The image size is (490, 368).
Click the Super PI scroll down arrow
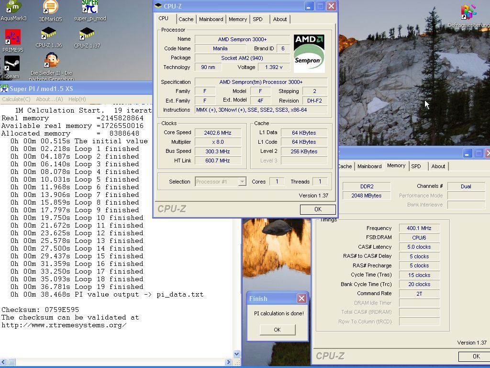[236, 354]
